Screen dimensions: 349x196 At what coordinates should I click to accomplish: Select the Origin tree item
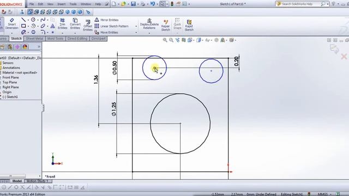pyautogui.click(x=7, y=92)
